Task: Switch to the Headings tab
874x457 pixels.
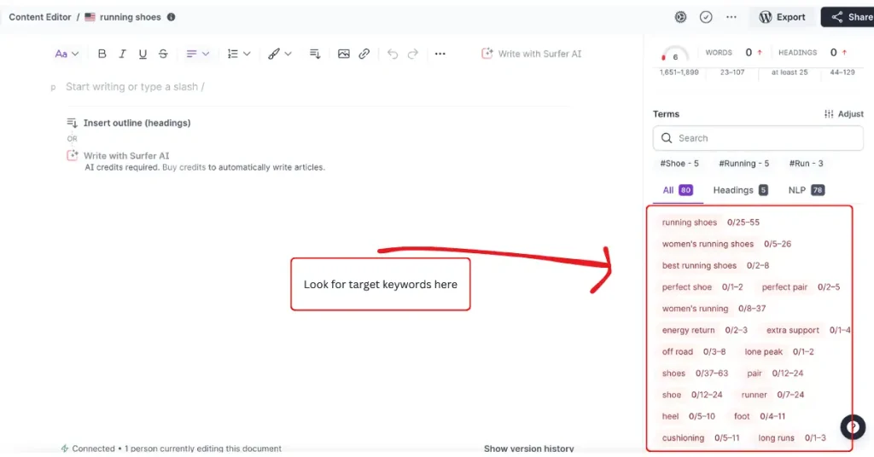Action: 740,190
